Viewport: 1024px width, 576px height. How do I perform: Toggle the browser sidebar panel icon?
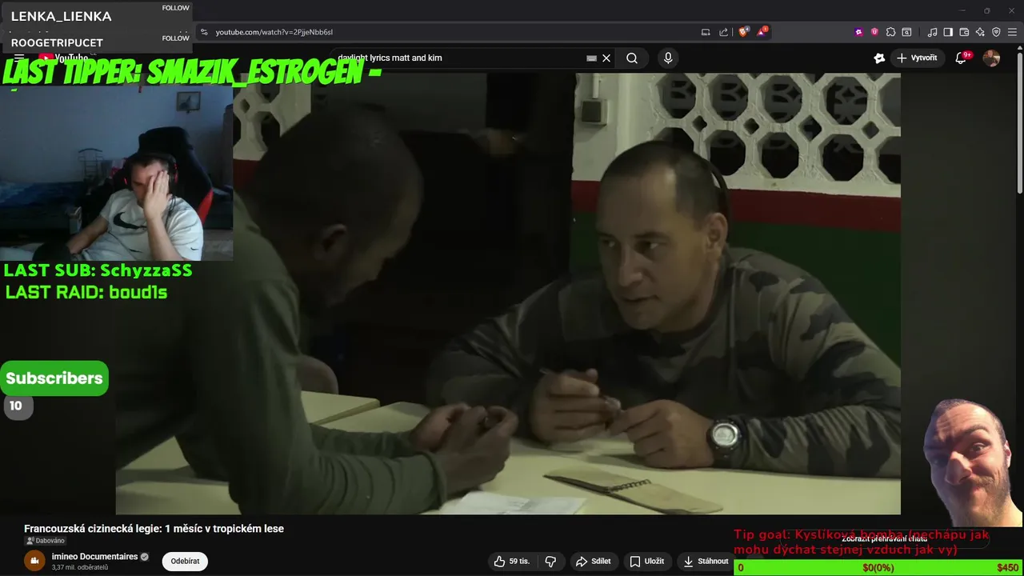(x=948, y=32)
